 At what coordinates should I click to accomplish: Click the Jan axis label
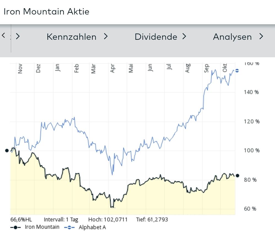pyautogui.click(x=57, y=68)
